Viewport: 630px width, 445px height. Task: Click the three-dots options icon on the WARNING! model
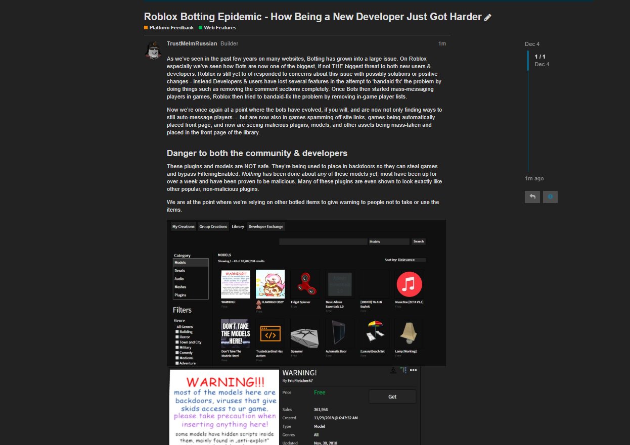coord(414,370)
